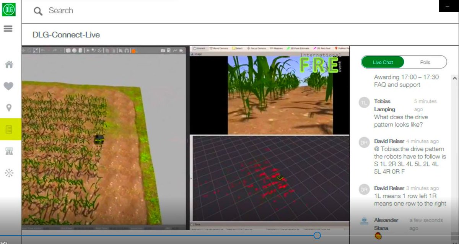The image size is (459, 244).
Task: Click the "FAQ and support" text
Action: (397, 85)
